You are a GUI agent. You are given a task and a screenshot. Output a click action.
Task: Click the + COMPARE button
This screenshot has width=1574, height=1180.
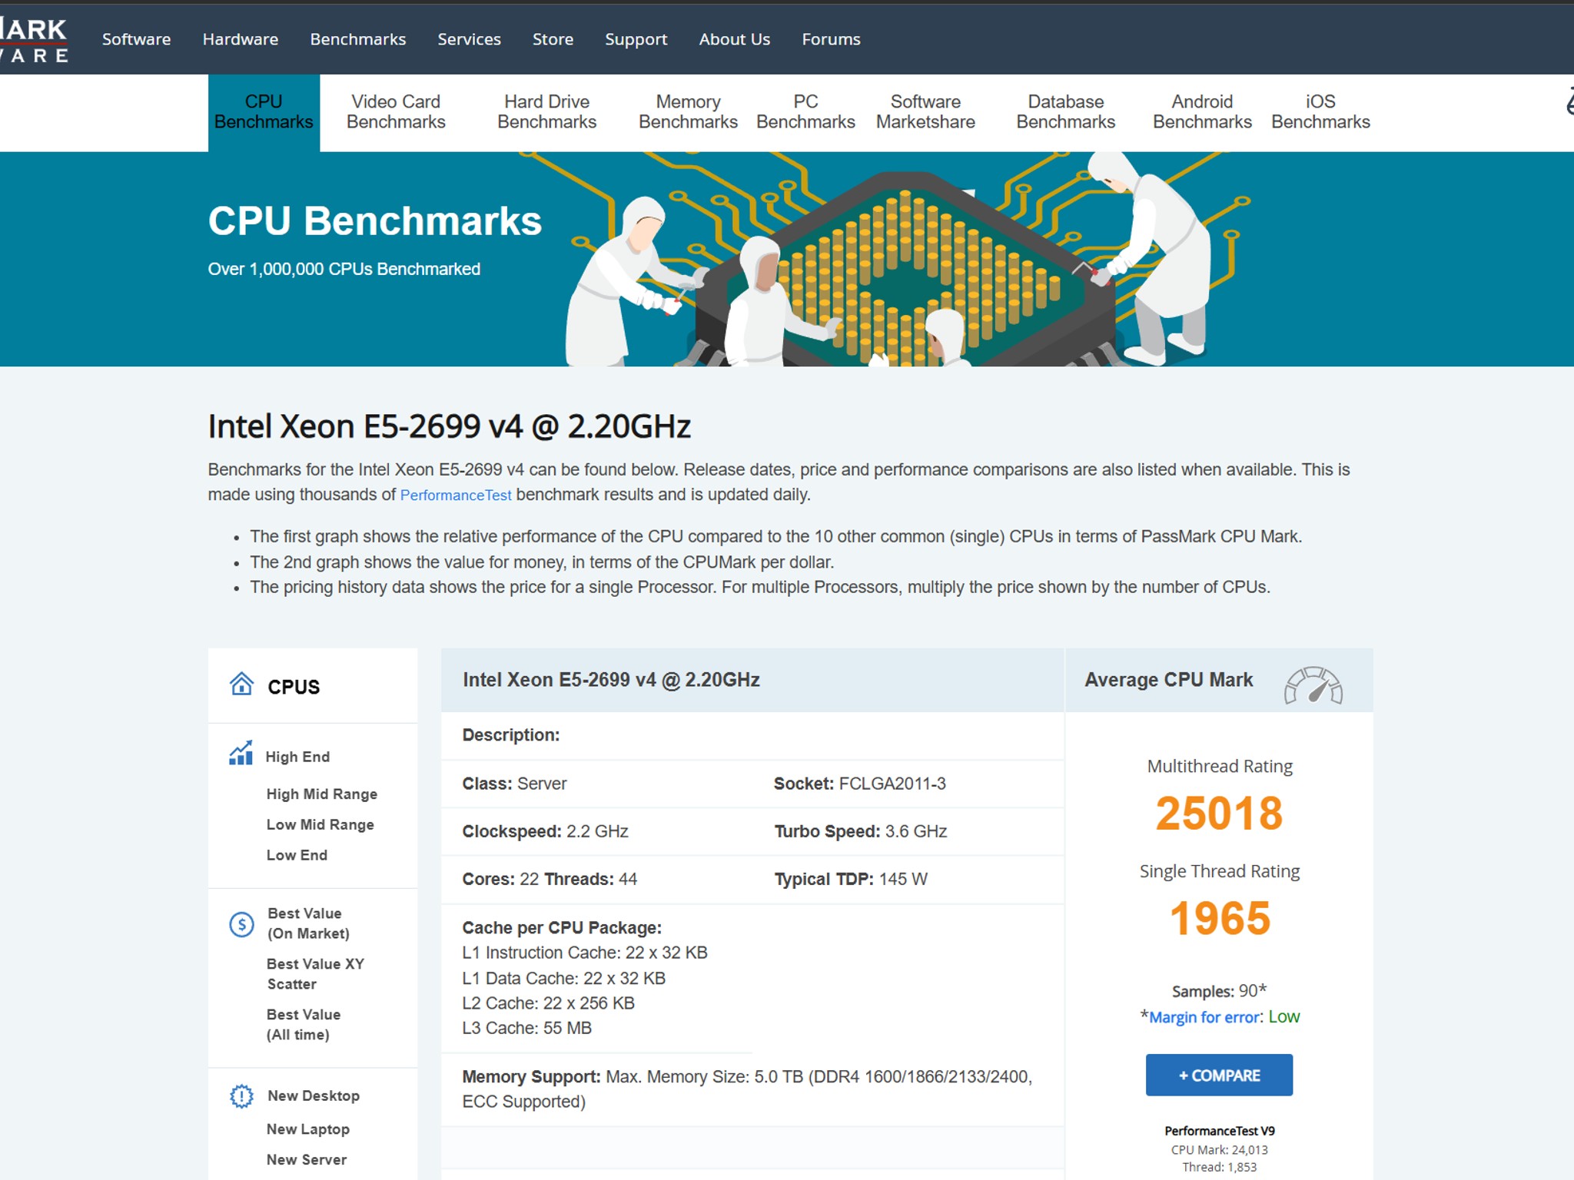tap(1219, 1075)
